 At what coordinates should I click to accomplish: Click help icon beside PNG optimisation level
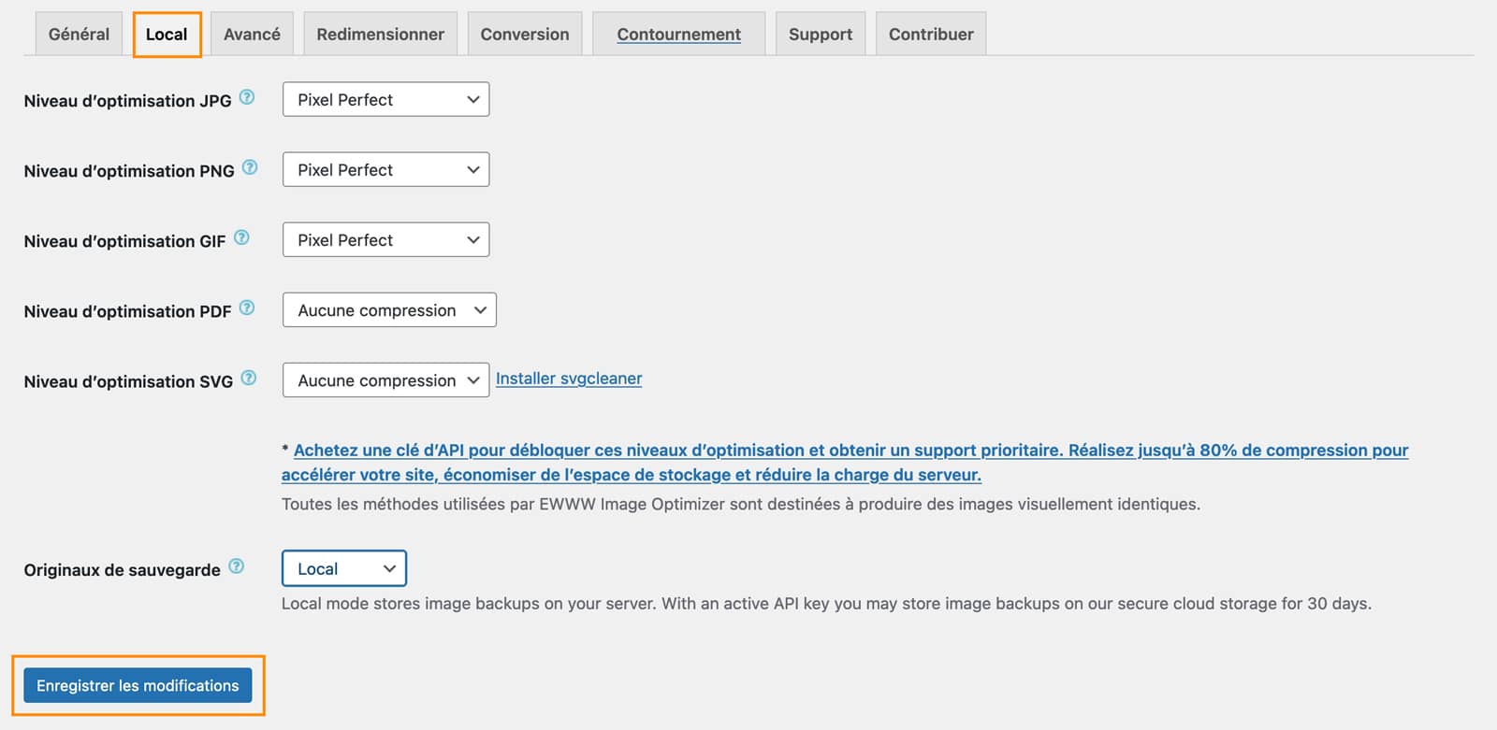pyautogui.click(x=250, y=167)
